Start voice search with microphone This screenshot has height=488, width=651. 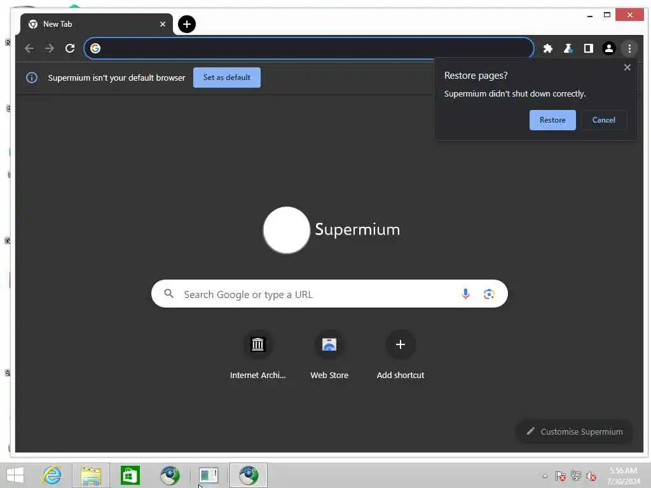click(x=465, y=294)
